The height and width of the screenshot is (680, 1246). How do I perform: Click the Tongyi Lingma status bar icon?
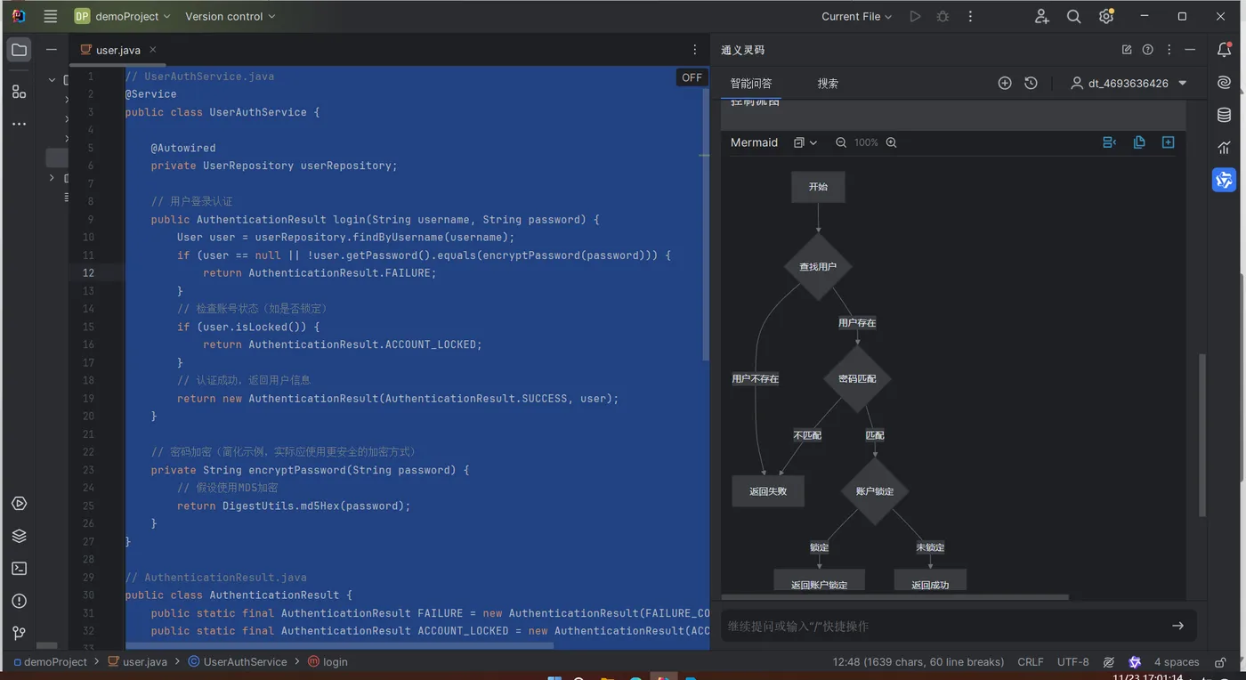pyautogui.click(x=1135, y=662)
